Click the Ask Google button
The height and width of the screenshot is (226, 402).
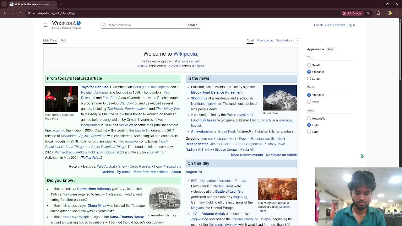[x=352, y=13]
